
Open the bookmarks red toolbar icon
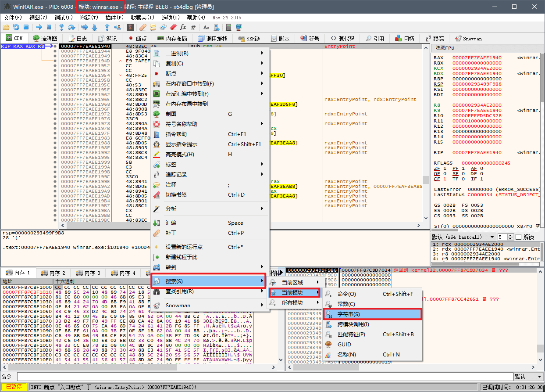coord(173,27)
